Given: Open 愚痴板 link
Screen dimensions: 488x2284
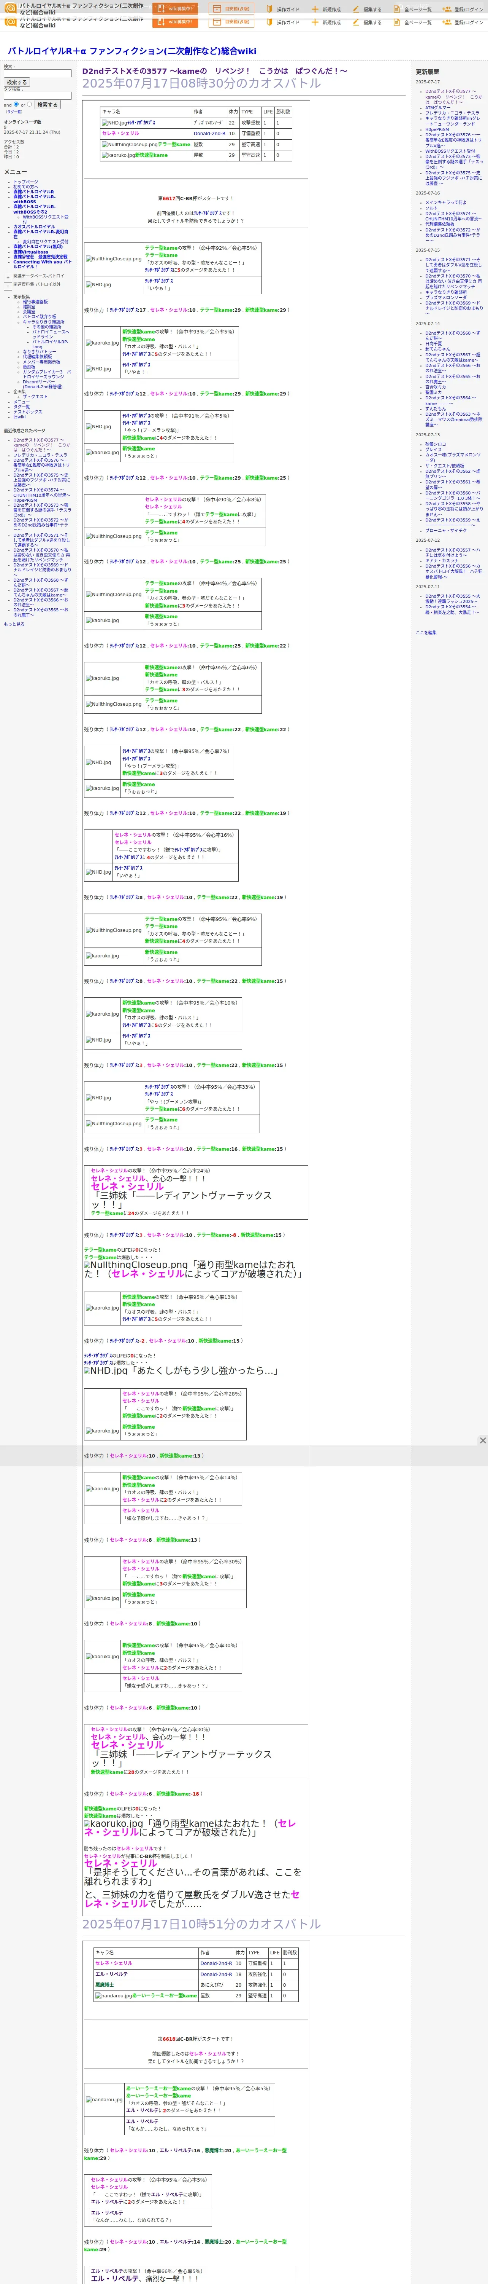Looking at the screenshot, I should pyautogui.click(x=29, y=366).
